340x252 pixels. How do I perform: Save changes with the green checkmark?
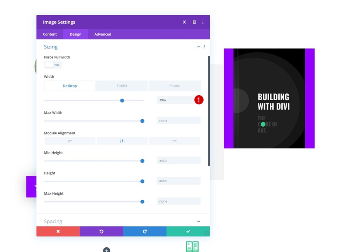188,231
